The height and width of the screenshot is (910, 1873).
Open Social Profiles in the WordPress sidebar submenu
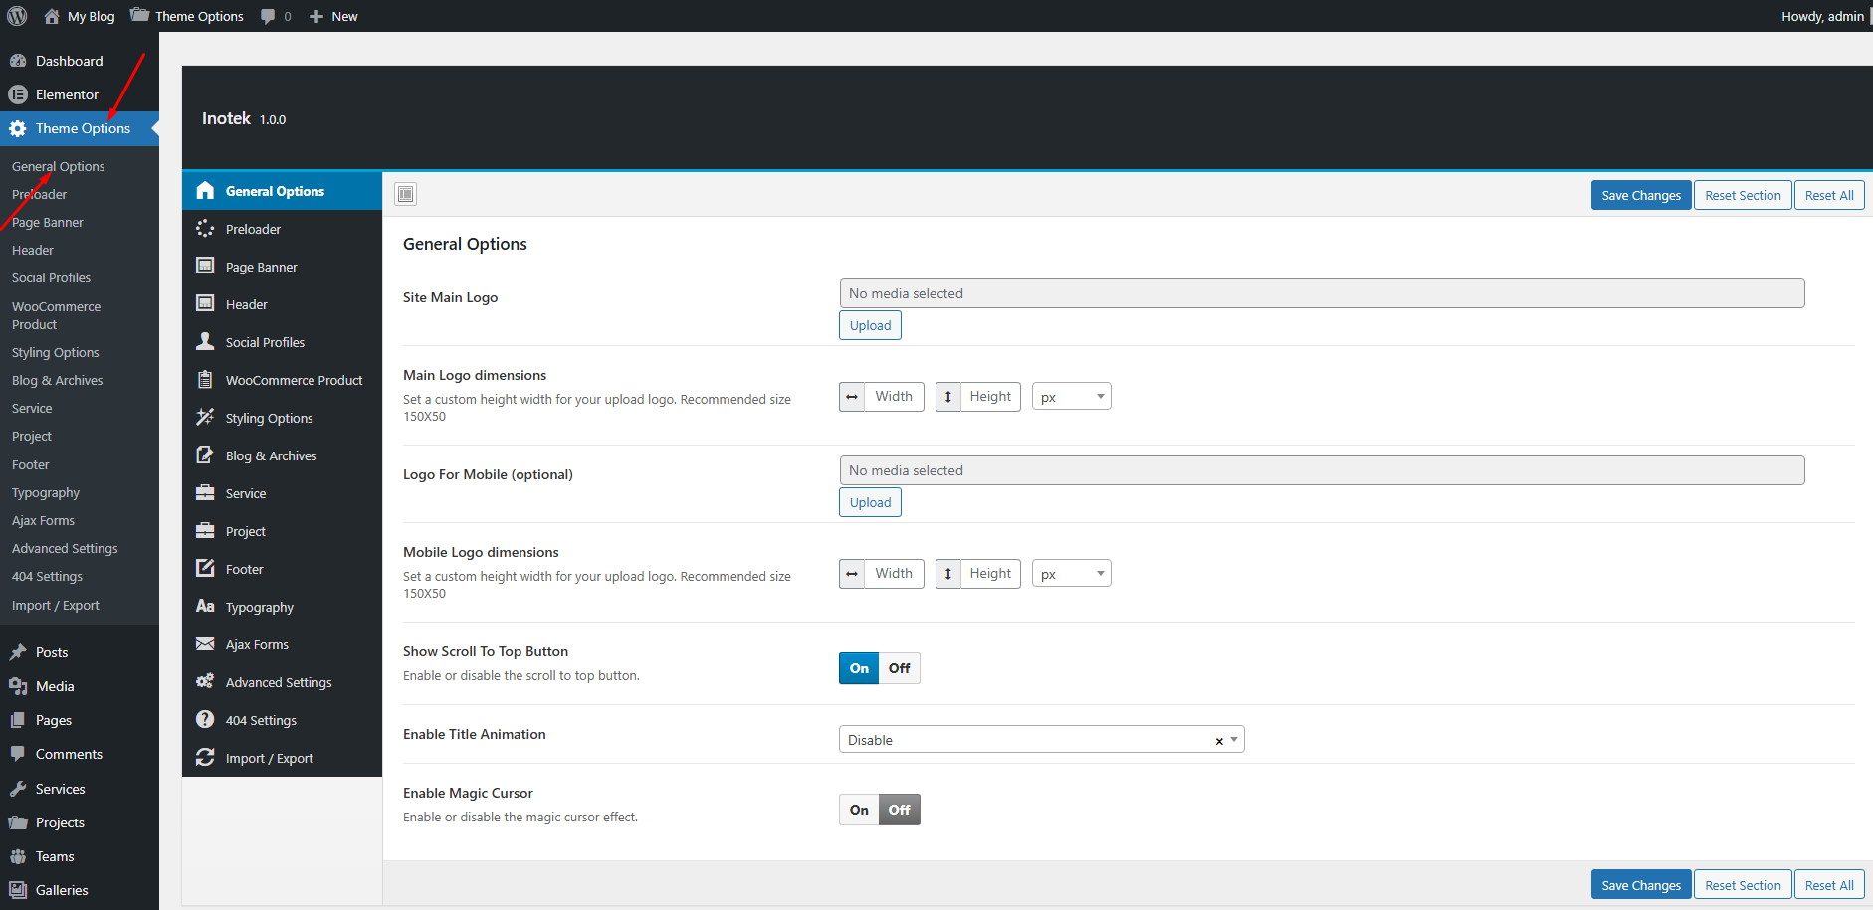[51, 277]
